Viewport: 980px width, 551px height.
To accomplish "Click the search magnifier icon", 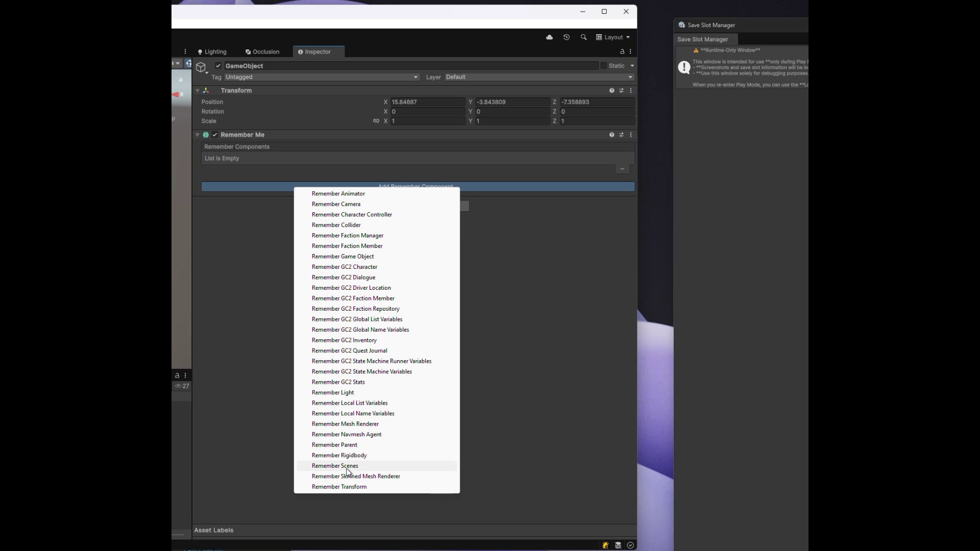I will tap(583, 37).
